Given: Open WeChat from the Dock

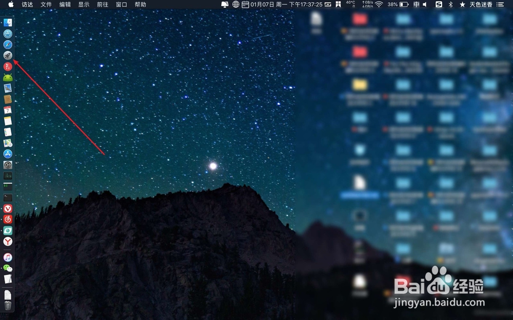Looking at the screenshot, I should (x=8, y=268).
